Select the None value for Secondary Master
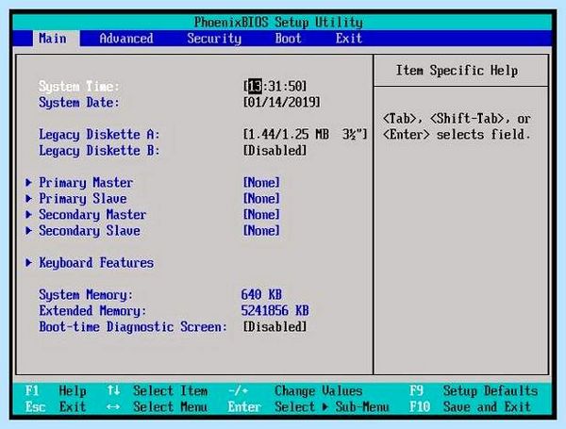Screen dimensions: 566x429 tap(261, 215)
